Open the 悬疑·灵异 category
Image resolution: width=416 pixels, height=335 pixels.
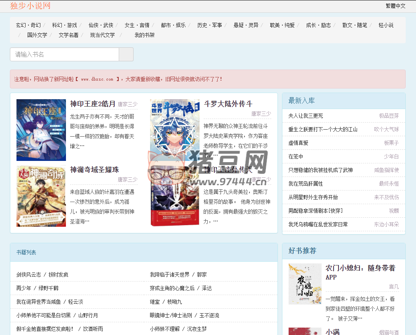(x=246, y=25)
